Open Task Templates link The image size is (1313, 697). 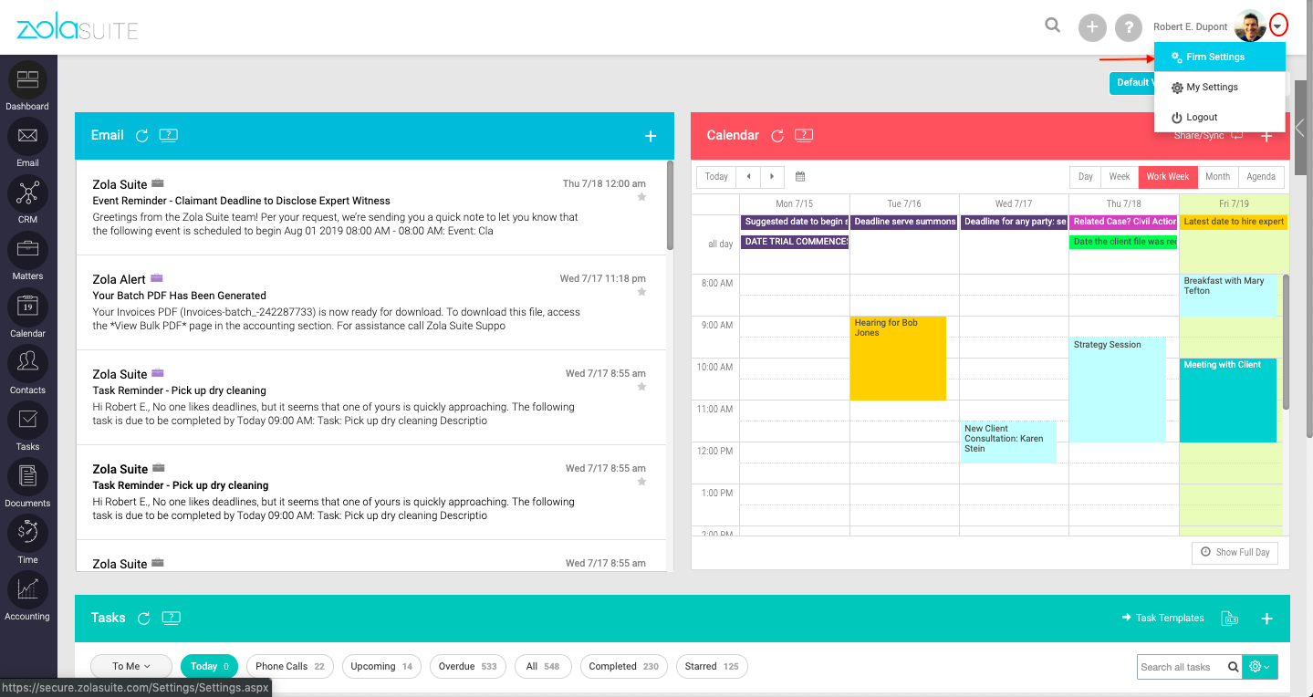(1162, 618)
